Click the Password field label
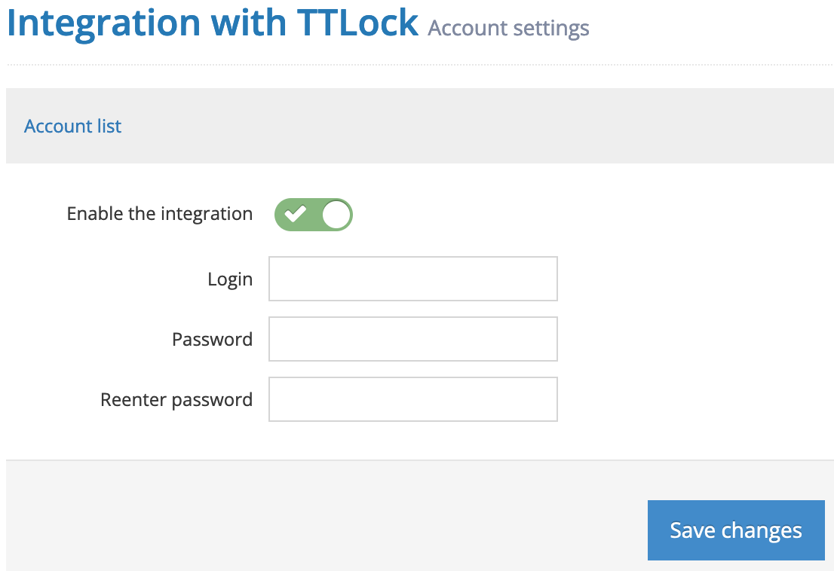The height and width of the screenshot is (571, 834). tap(212, 339)
